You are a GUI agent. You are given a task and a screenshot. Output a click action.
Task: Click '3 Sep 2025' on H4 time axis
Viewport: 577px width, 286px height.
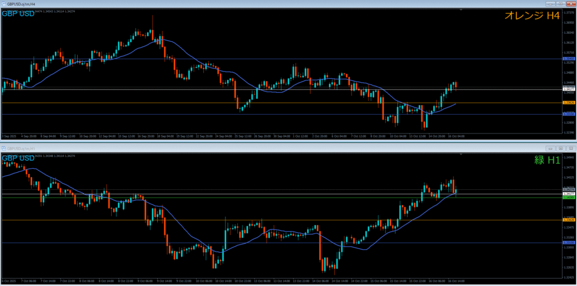click(x=9, y=136)
